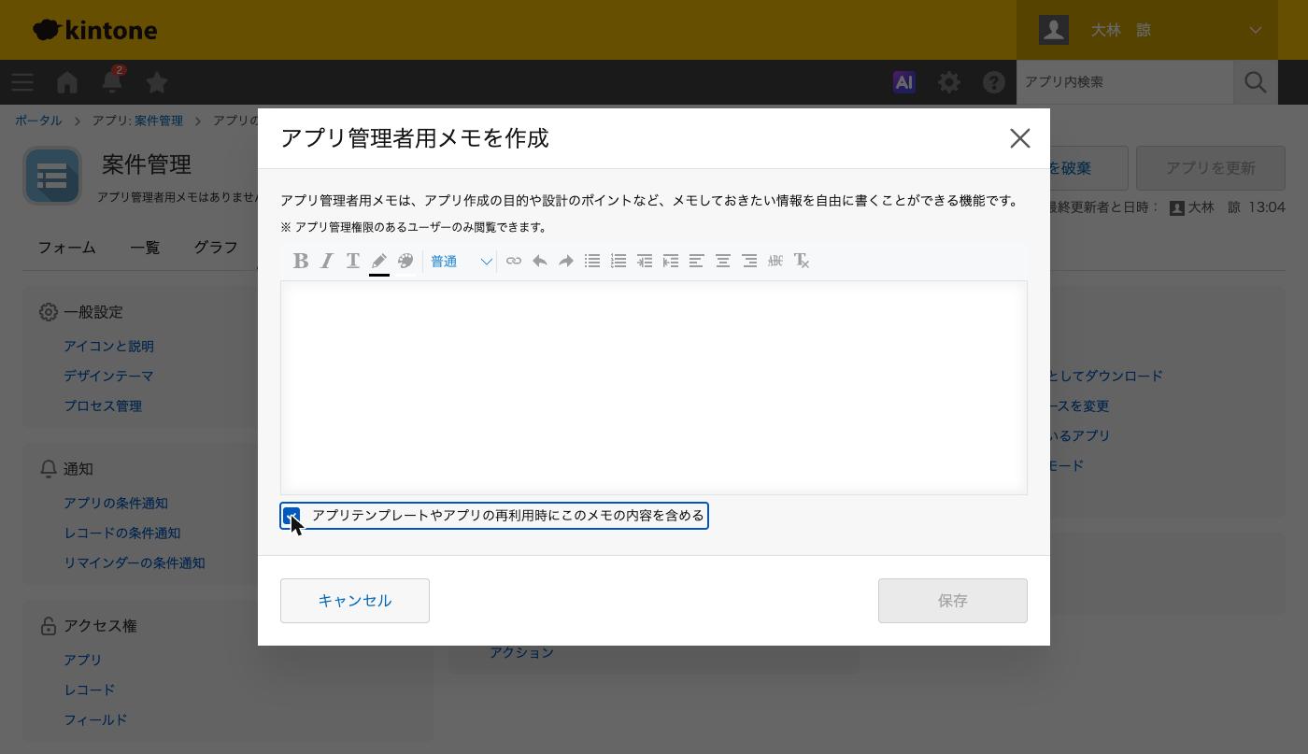Toggle bold formatting in memo editor
This screenshot has height=754, width=1308.
(301, 262)
